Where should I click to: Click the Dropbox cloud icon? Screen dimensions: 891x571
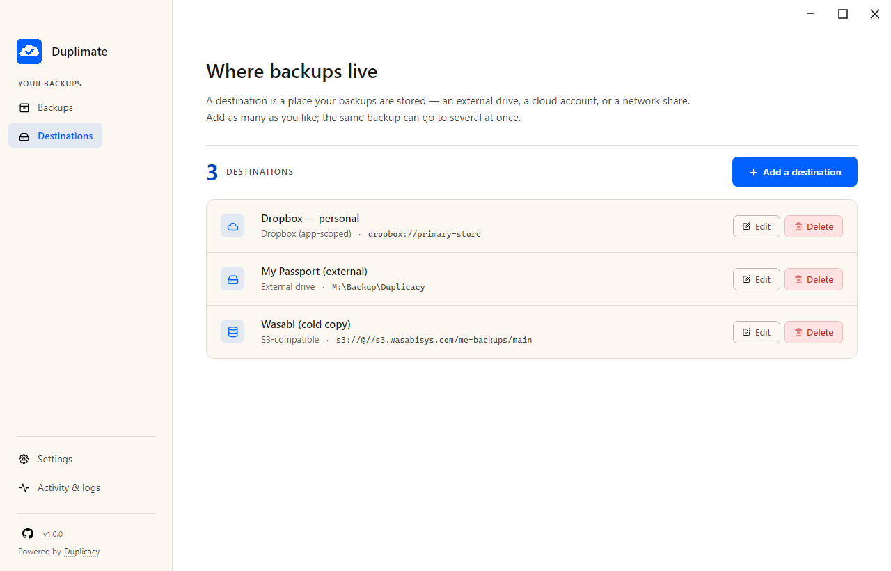232,226
